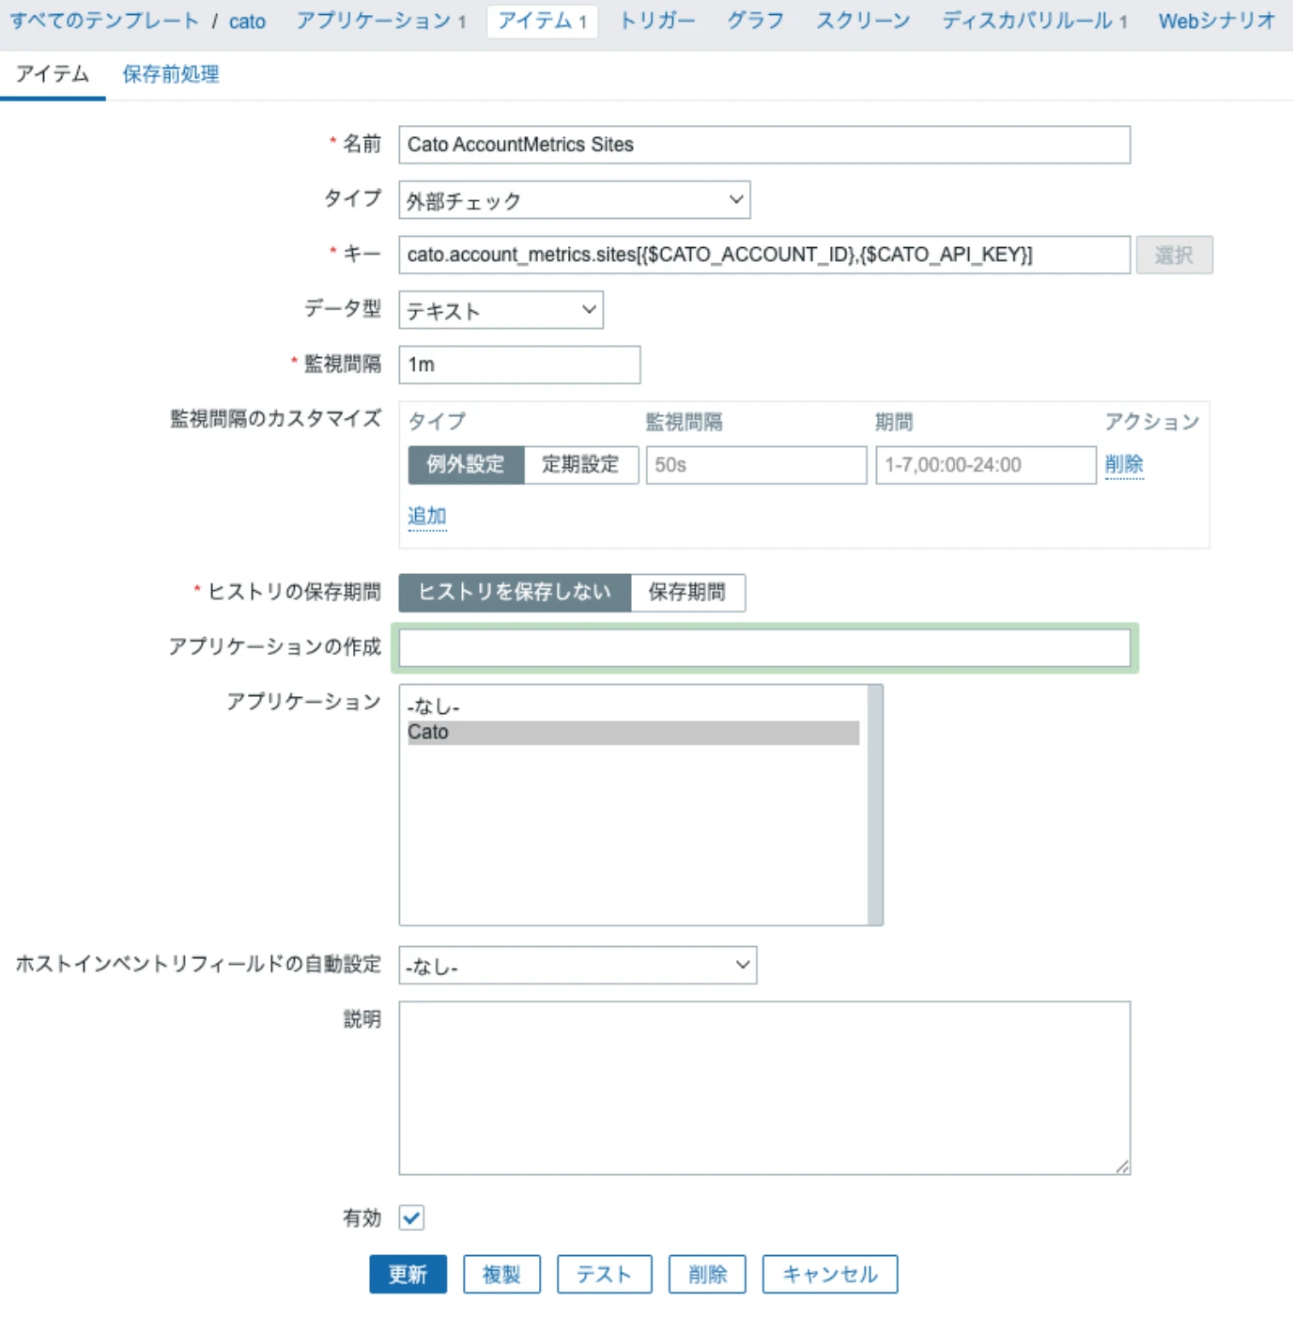The height and width of the screenshot is (1318, 1293).
Task: Click 削除 link in the interval row
Action: 1124,464
